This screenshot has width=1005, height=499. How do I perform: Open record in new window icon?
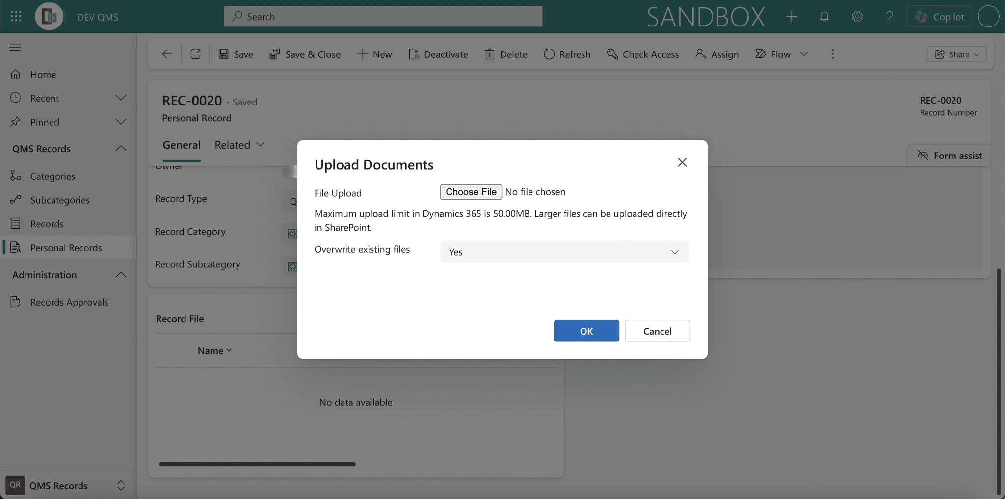coord(195,54)
